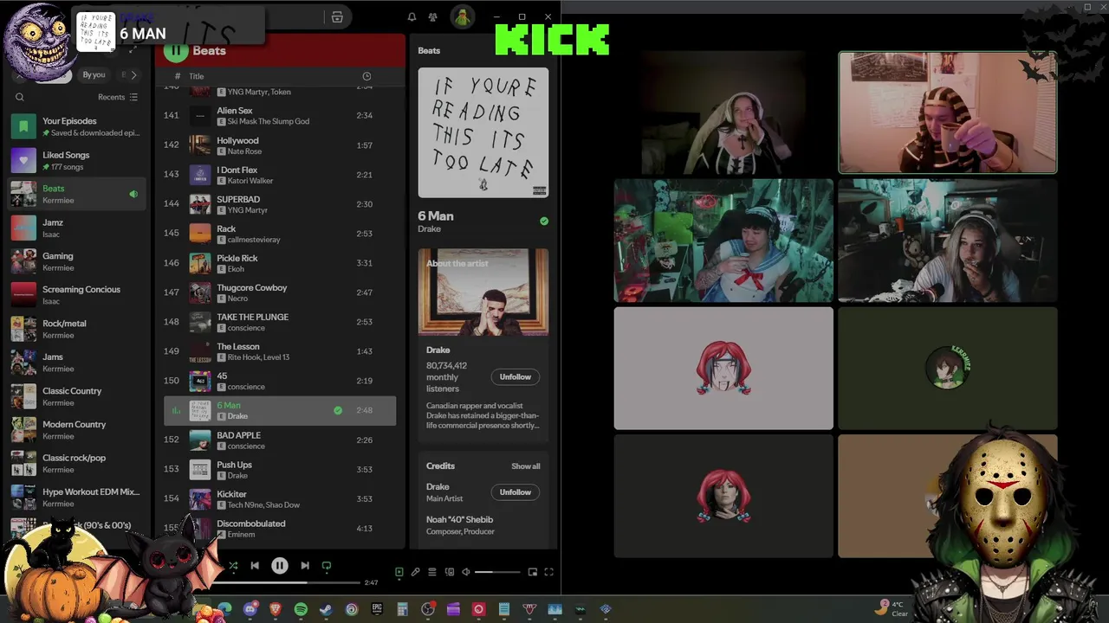Open the Browse icon beside search bar
Viewport: 1109px width, 623px height.
(x=337, y=17)
